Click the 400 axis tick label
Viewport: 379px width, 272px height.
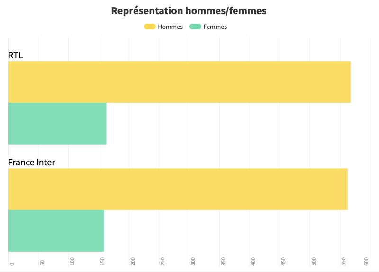(x=253, y=261)
